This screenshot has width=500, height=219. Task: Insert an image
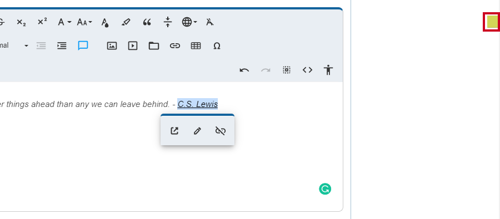click(112, 46)
